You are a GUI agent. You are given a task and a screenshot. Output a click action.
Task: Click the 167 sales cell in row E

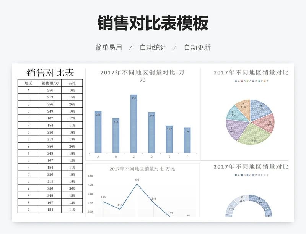(50, 118)
